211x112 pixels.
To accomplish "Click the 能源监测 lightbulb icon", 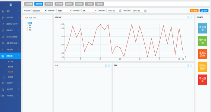I will point(3,18).
